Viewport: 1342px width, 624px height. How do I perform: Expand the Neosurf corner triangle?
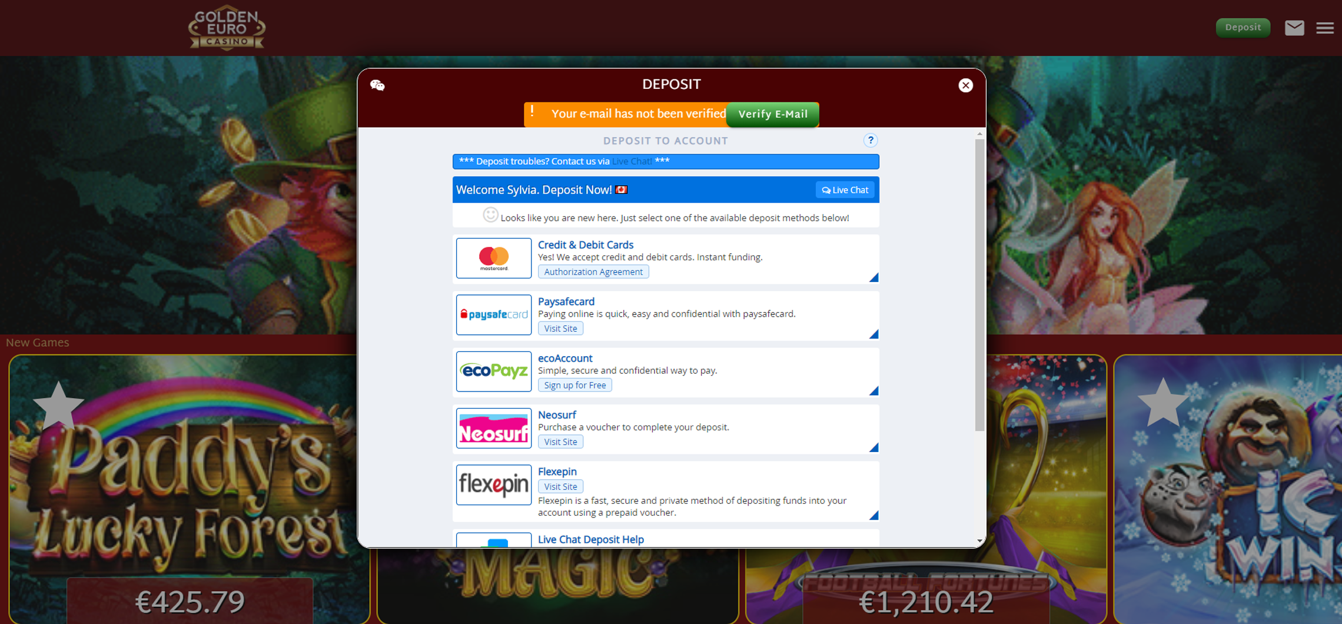(874, 448)
